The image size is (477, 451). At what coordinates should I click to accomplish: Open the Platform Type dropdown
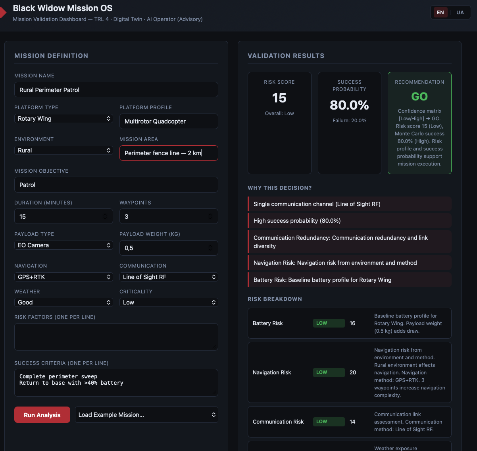pos(63,118)
